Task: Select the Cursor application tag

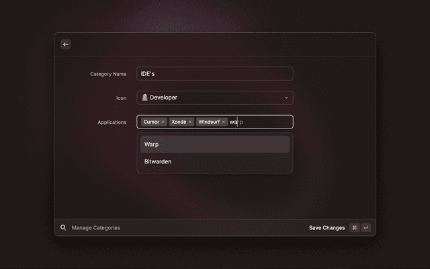Action: [x=150, y=122]
